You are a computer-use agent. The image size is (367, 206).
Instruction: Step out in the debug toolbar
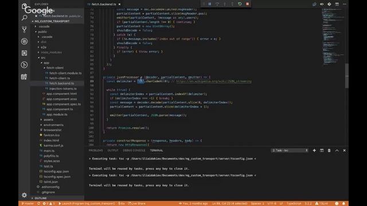pyautogui.click(x=232, y=4)
